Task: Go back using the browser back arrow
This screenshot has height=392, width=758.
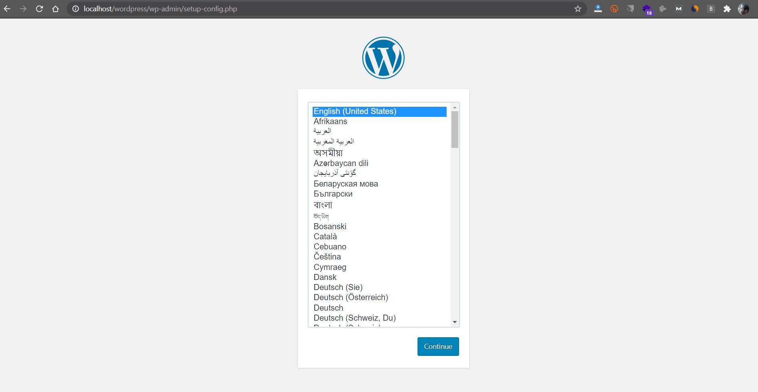Action: pos(7,9)
